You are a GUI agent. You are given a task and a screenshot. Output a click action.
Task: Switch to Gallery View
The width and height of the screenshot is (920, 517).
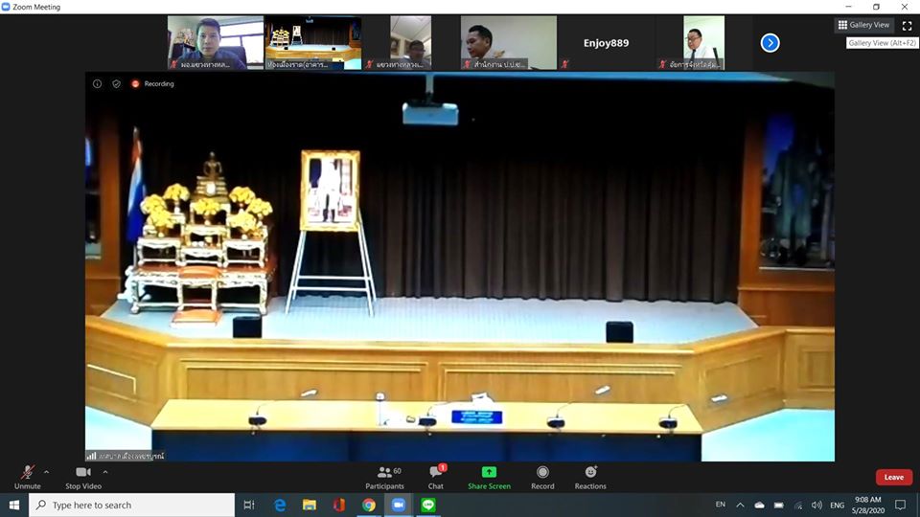tap(863, 25)
